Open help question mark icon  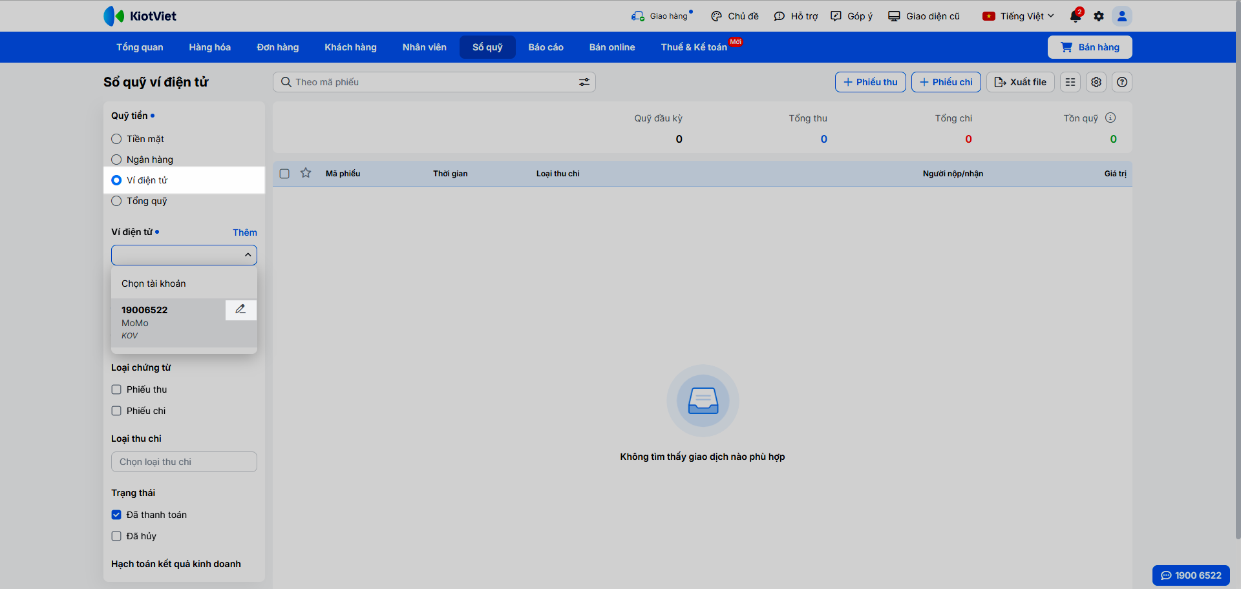pyautogui.click(x=1122, y=82)
